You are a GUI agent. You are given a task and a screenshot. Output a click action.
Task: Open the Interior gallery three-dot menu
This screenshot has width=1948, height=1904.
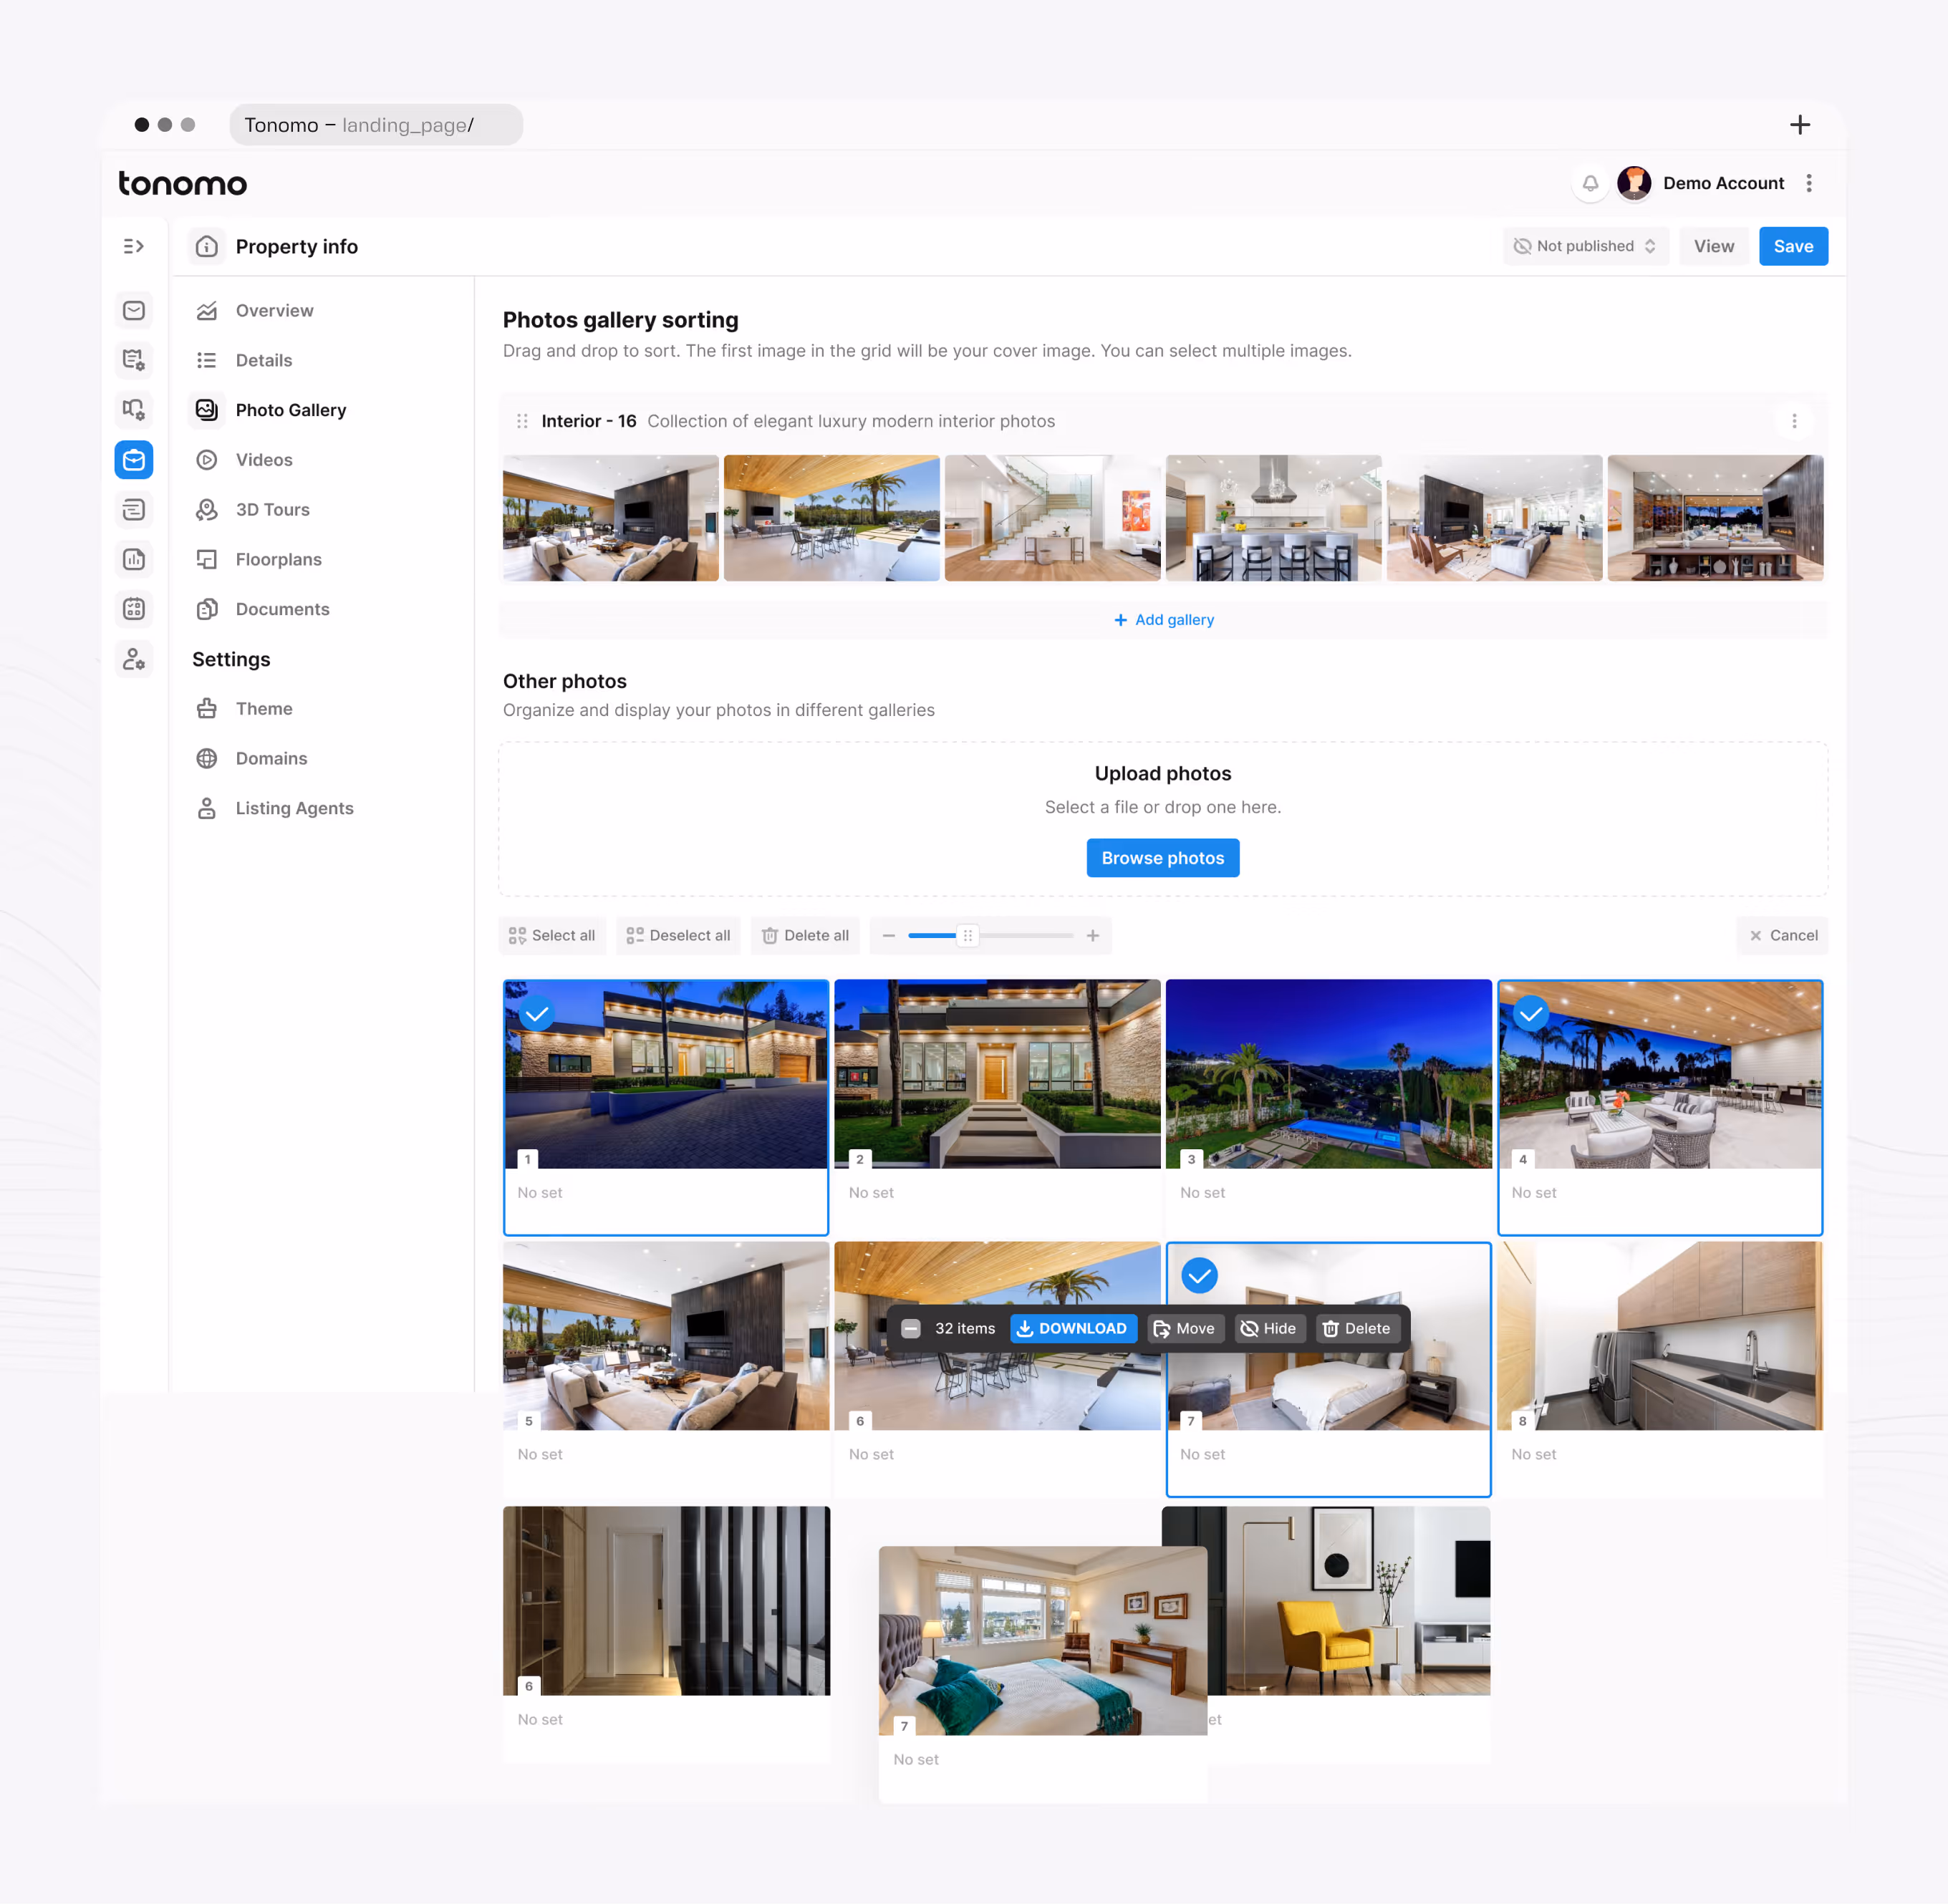coord(1794,421)
